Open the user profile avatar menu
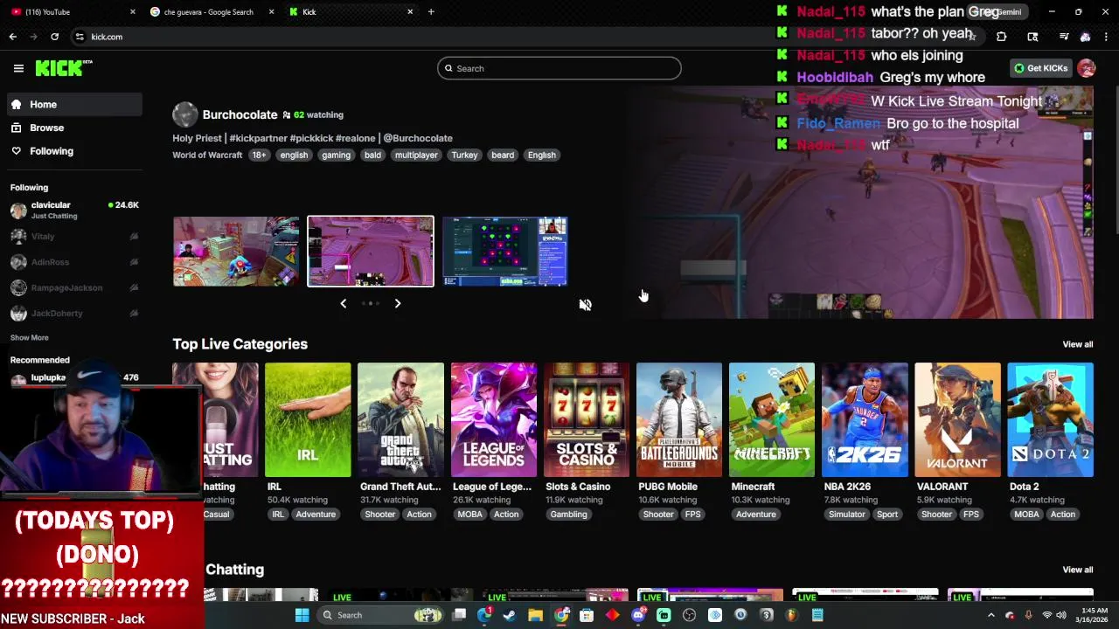The width and height of the screenshot is (1119, 629). [x=1086, y=68]
